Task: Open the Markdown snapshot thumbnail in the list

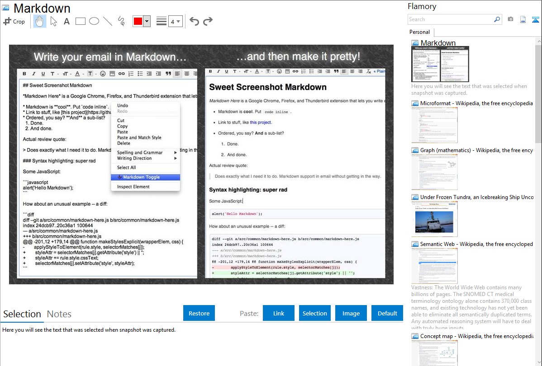Action: pyautogui.click(x=440, y=65)
